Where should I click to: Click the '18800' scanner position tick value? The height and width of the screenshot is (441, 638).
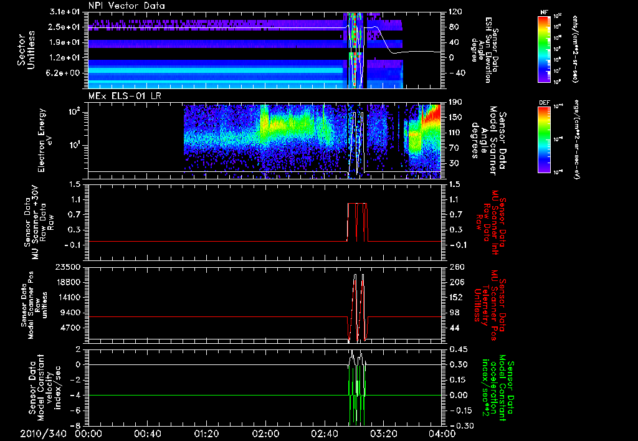(x=68, y=282)
